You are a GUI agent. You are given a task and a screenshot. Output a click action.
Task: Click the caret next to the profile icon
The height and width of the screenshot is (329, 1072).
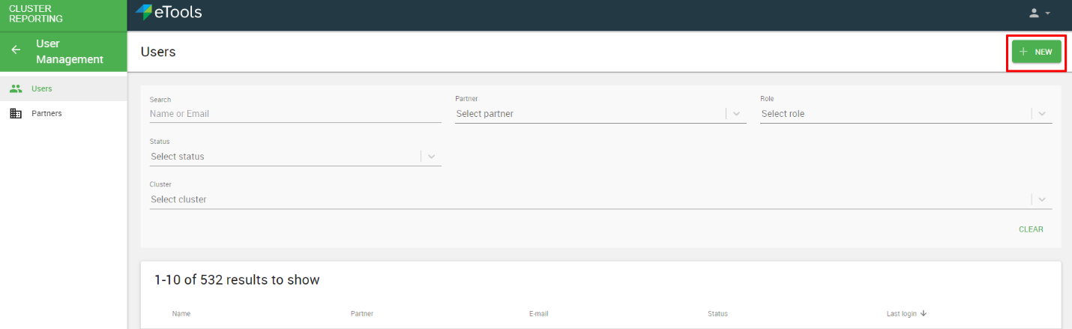(x=1048, y=13)
